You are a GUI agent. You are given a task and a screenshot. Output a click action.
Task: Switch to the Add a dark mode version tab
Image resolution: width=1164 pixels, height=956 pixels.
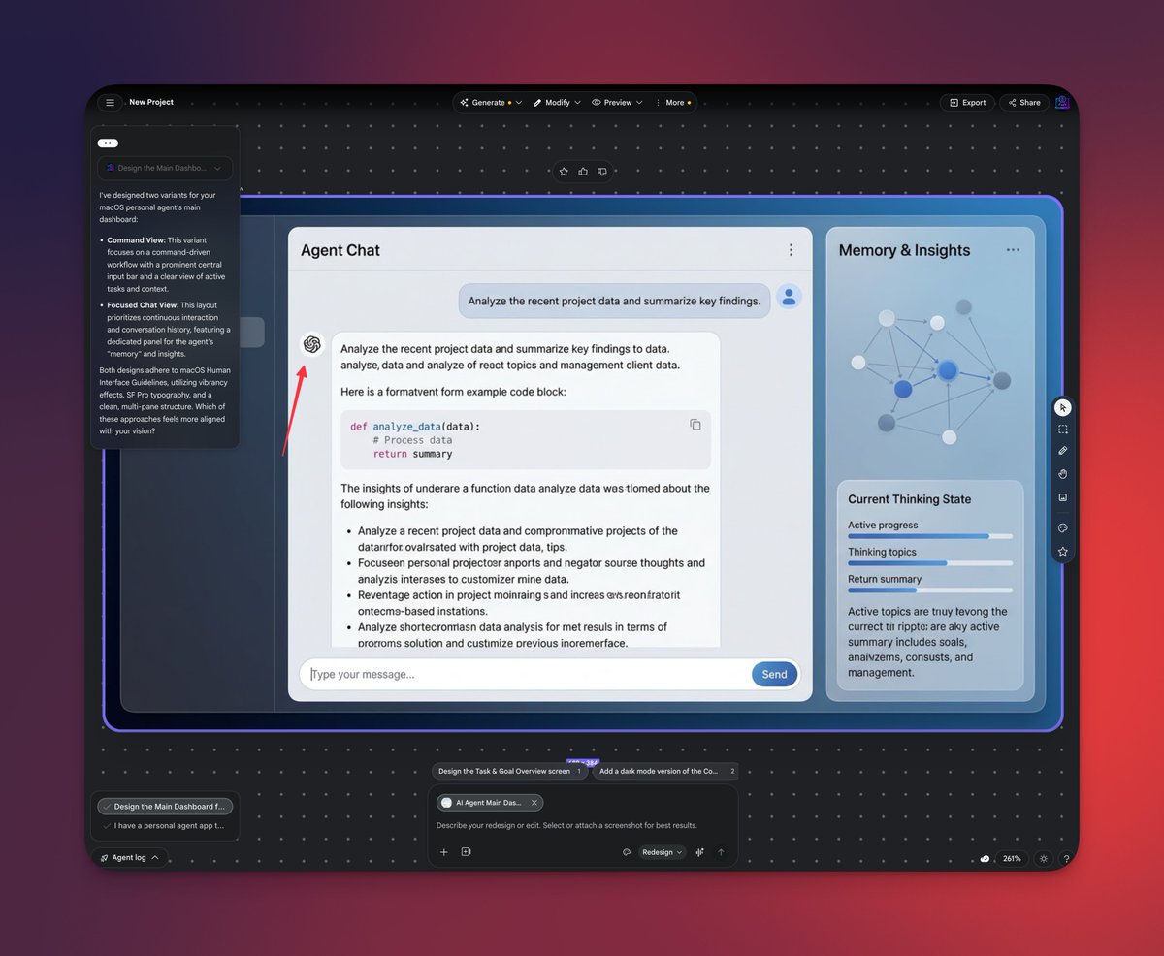point(664,771)
